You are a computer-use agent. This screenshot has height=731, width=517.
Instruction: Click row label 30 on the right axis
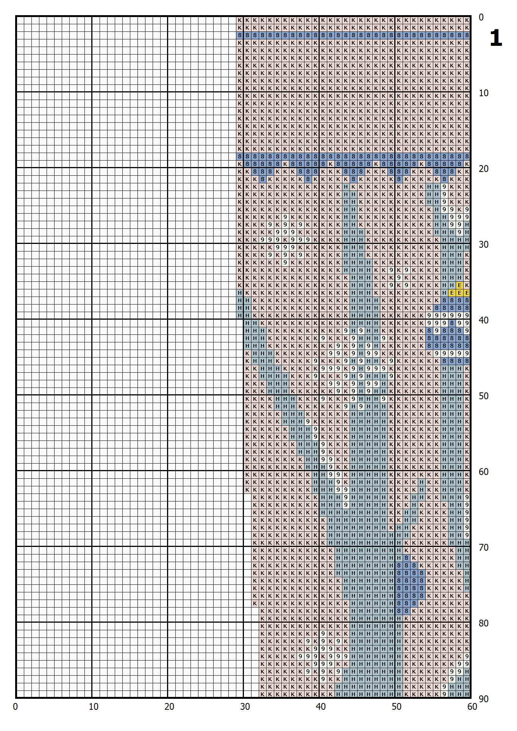(x=483, y=244)
